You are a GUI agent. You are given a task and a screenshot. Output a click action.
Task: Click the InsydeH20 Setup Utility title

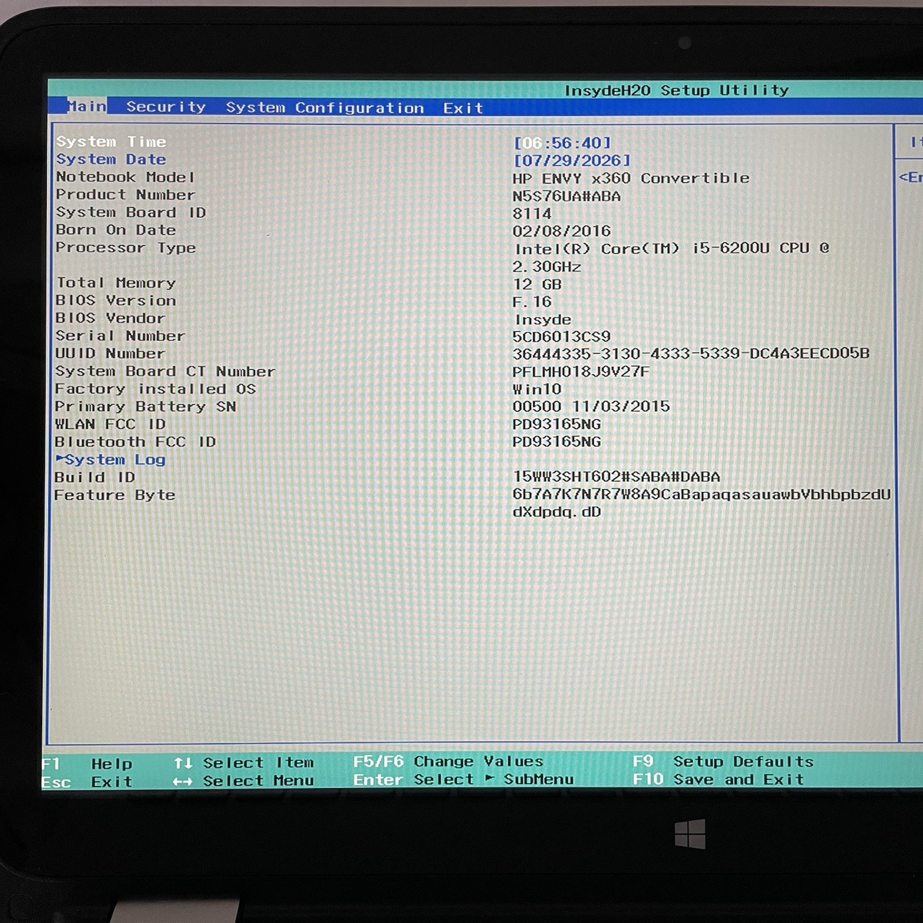point(676,90)
